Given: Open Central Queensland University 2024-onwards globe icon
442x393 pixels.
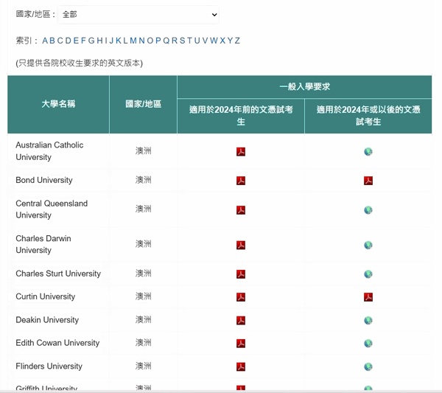Looking at the screenshot, I should pyautogui.click(x=368, y=210).
